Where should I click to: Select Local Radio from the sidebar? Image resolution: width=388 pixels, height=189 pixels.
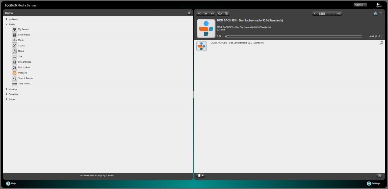(23, 34)
